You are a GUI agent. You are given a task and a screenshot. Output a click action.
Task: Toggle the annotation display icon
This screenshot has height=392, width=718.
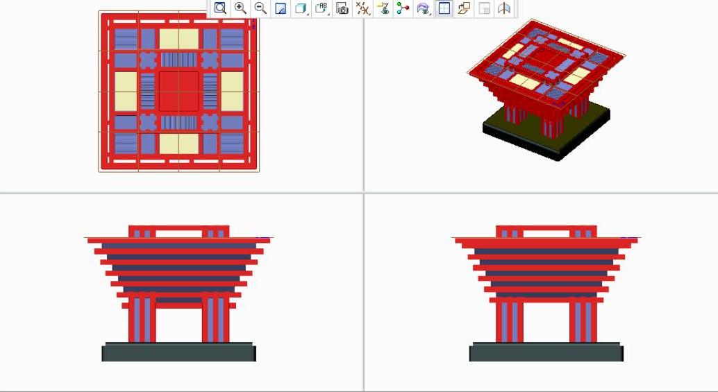point(383,8)
